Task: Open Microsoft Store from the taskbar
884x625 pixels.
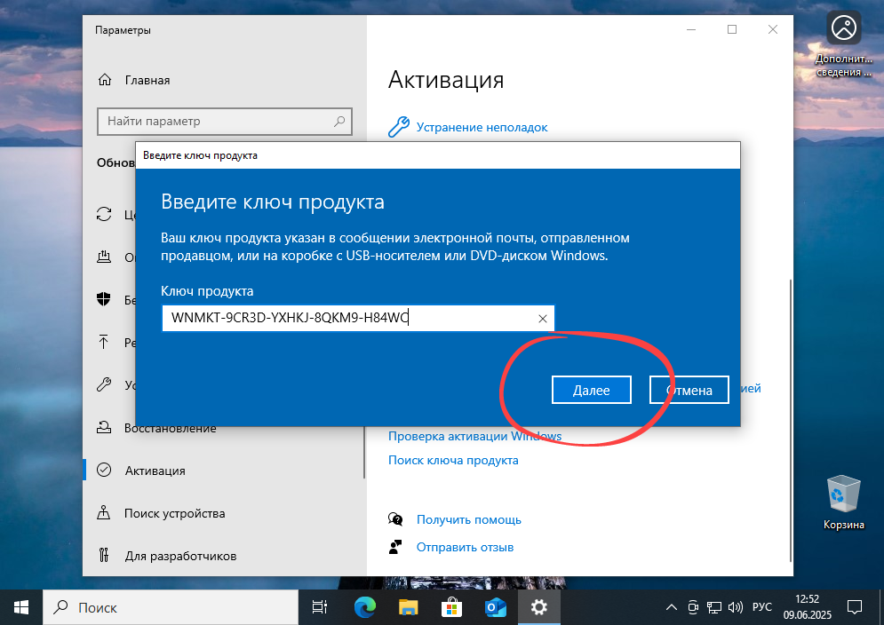Action: coord(452,607)
